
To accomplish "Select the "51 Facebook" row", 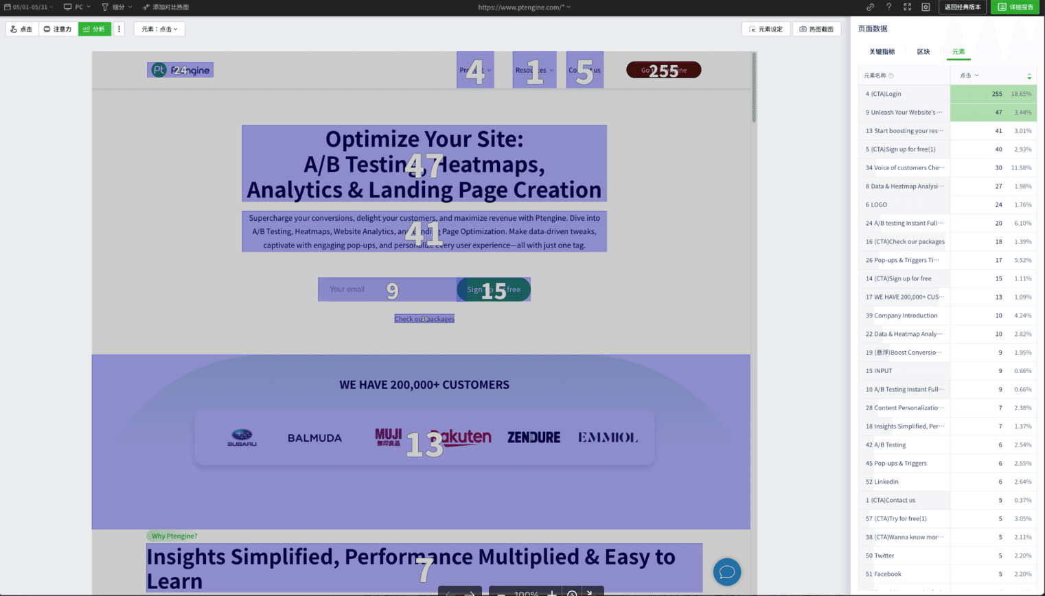I will [x=948, y=575].
